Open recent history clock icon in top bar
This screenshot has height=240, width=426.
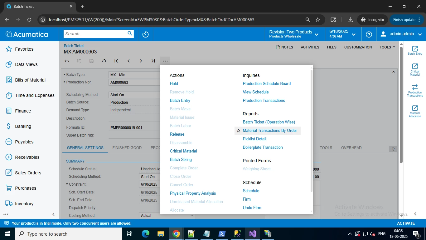(145, 34)
